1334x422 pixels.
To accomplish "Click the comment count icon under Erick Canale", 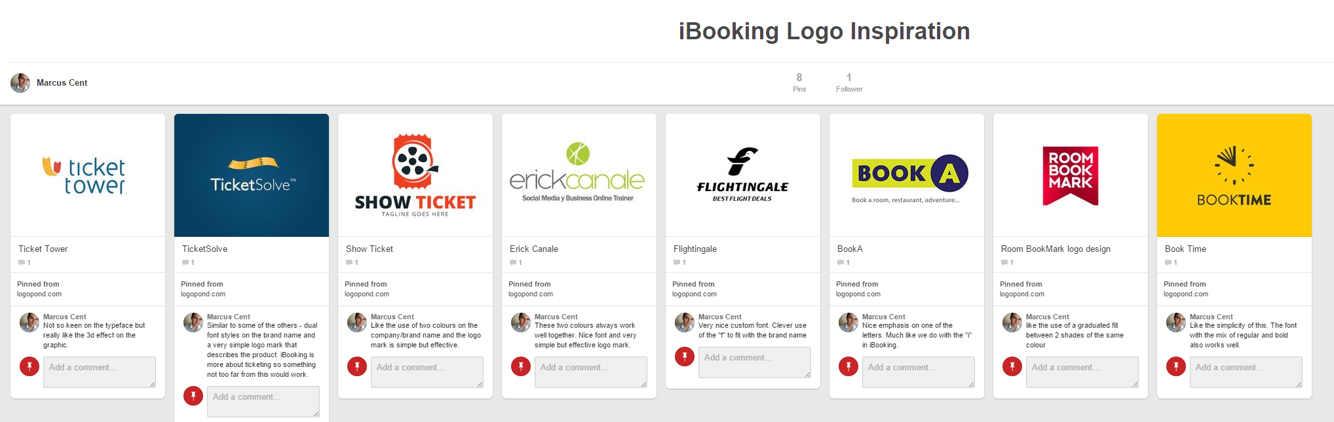I will [x=513, y=263].
